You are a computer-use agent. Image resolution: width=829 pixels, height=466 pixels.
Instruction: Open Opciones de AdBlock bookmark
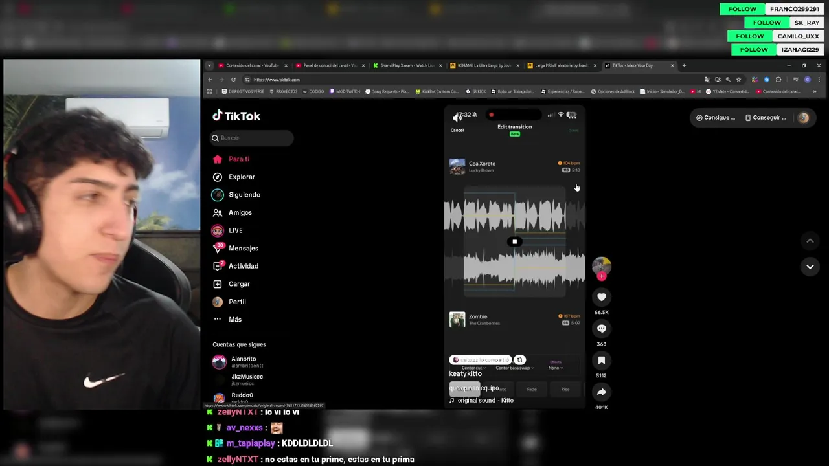point(612,91)
